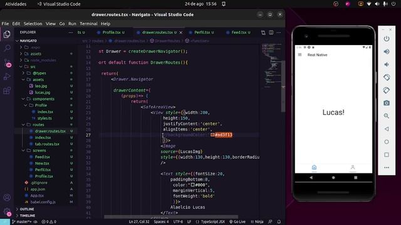The image size is (401, 225).
Task: Open changes compare icon in editor toolbar
Action: coord(263,32)
